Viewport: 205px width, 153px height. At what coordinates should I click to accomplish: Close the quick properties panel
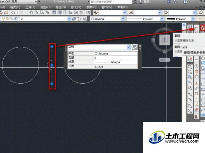pos(140,46)
